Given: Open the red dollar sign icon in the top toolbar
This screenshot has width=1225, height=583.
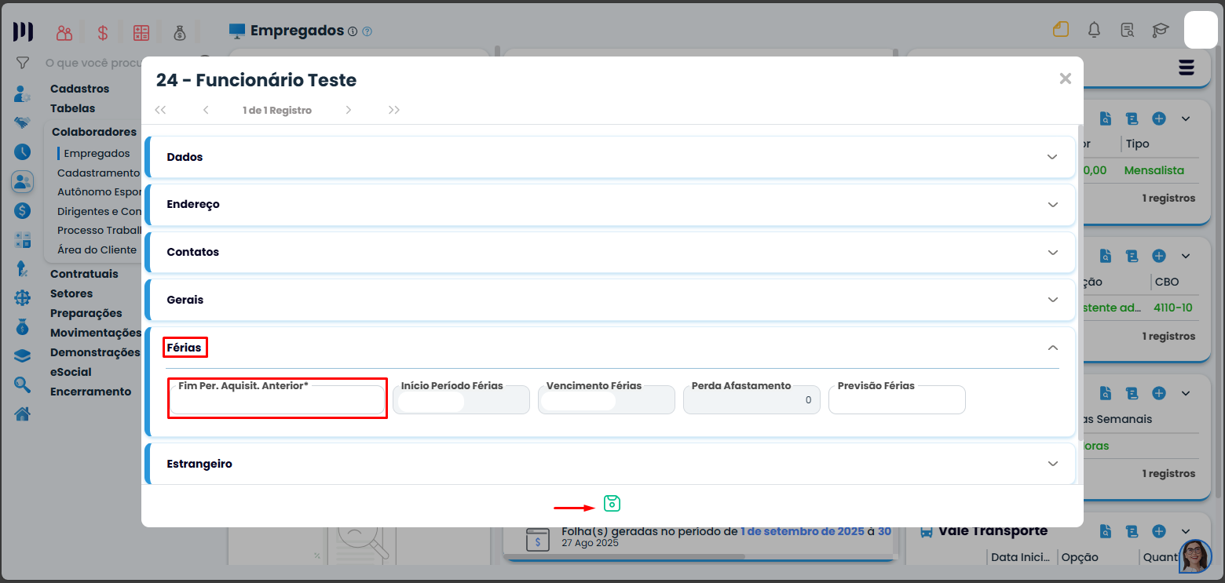Looking at the screenshot, I should 103,33.
